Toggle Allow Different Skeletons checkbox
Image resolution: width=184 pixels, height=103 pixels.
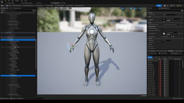[x=163, y=29]
